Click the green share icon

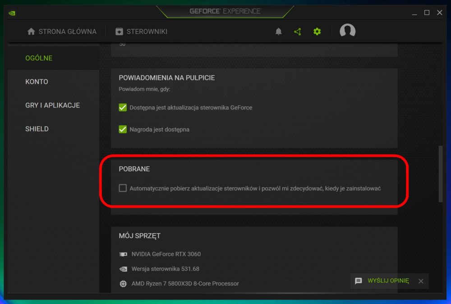point(298,32)
